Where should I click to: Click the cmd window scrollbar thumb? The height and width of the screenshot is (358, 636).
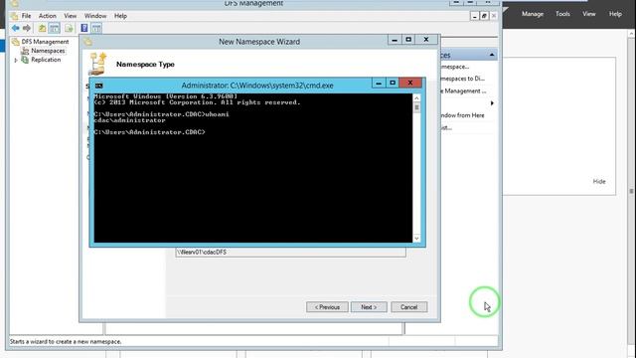416,107
